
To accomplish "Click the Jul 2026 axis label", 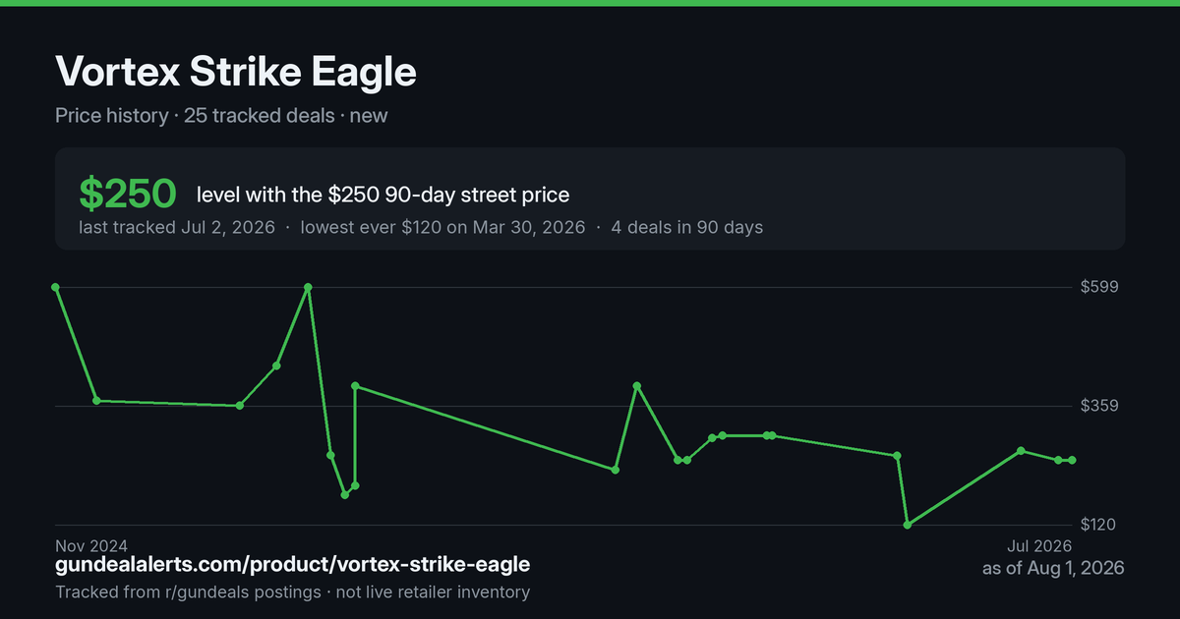I will pos(1038,545).
